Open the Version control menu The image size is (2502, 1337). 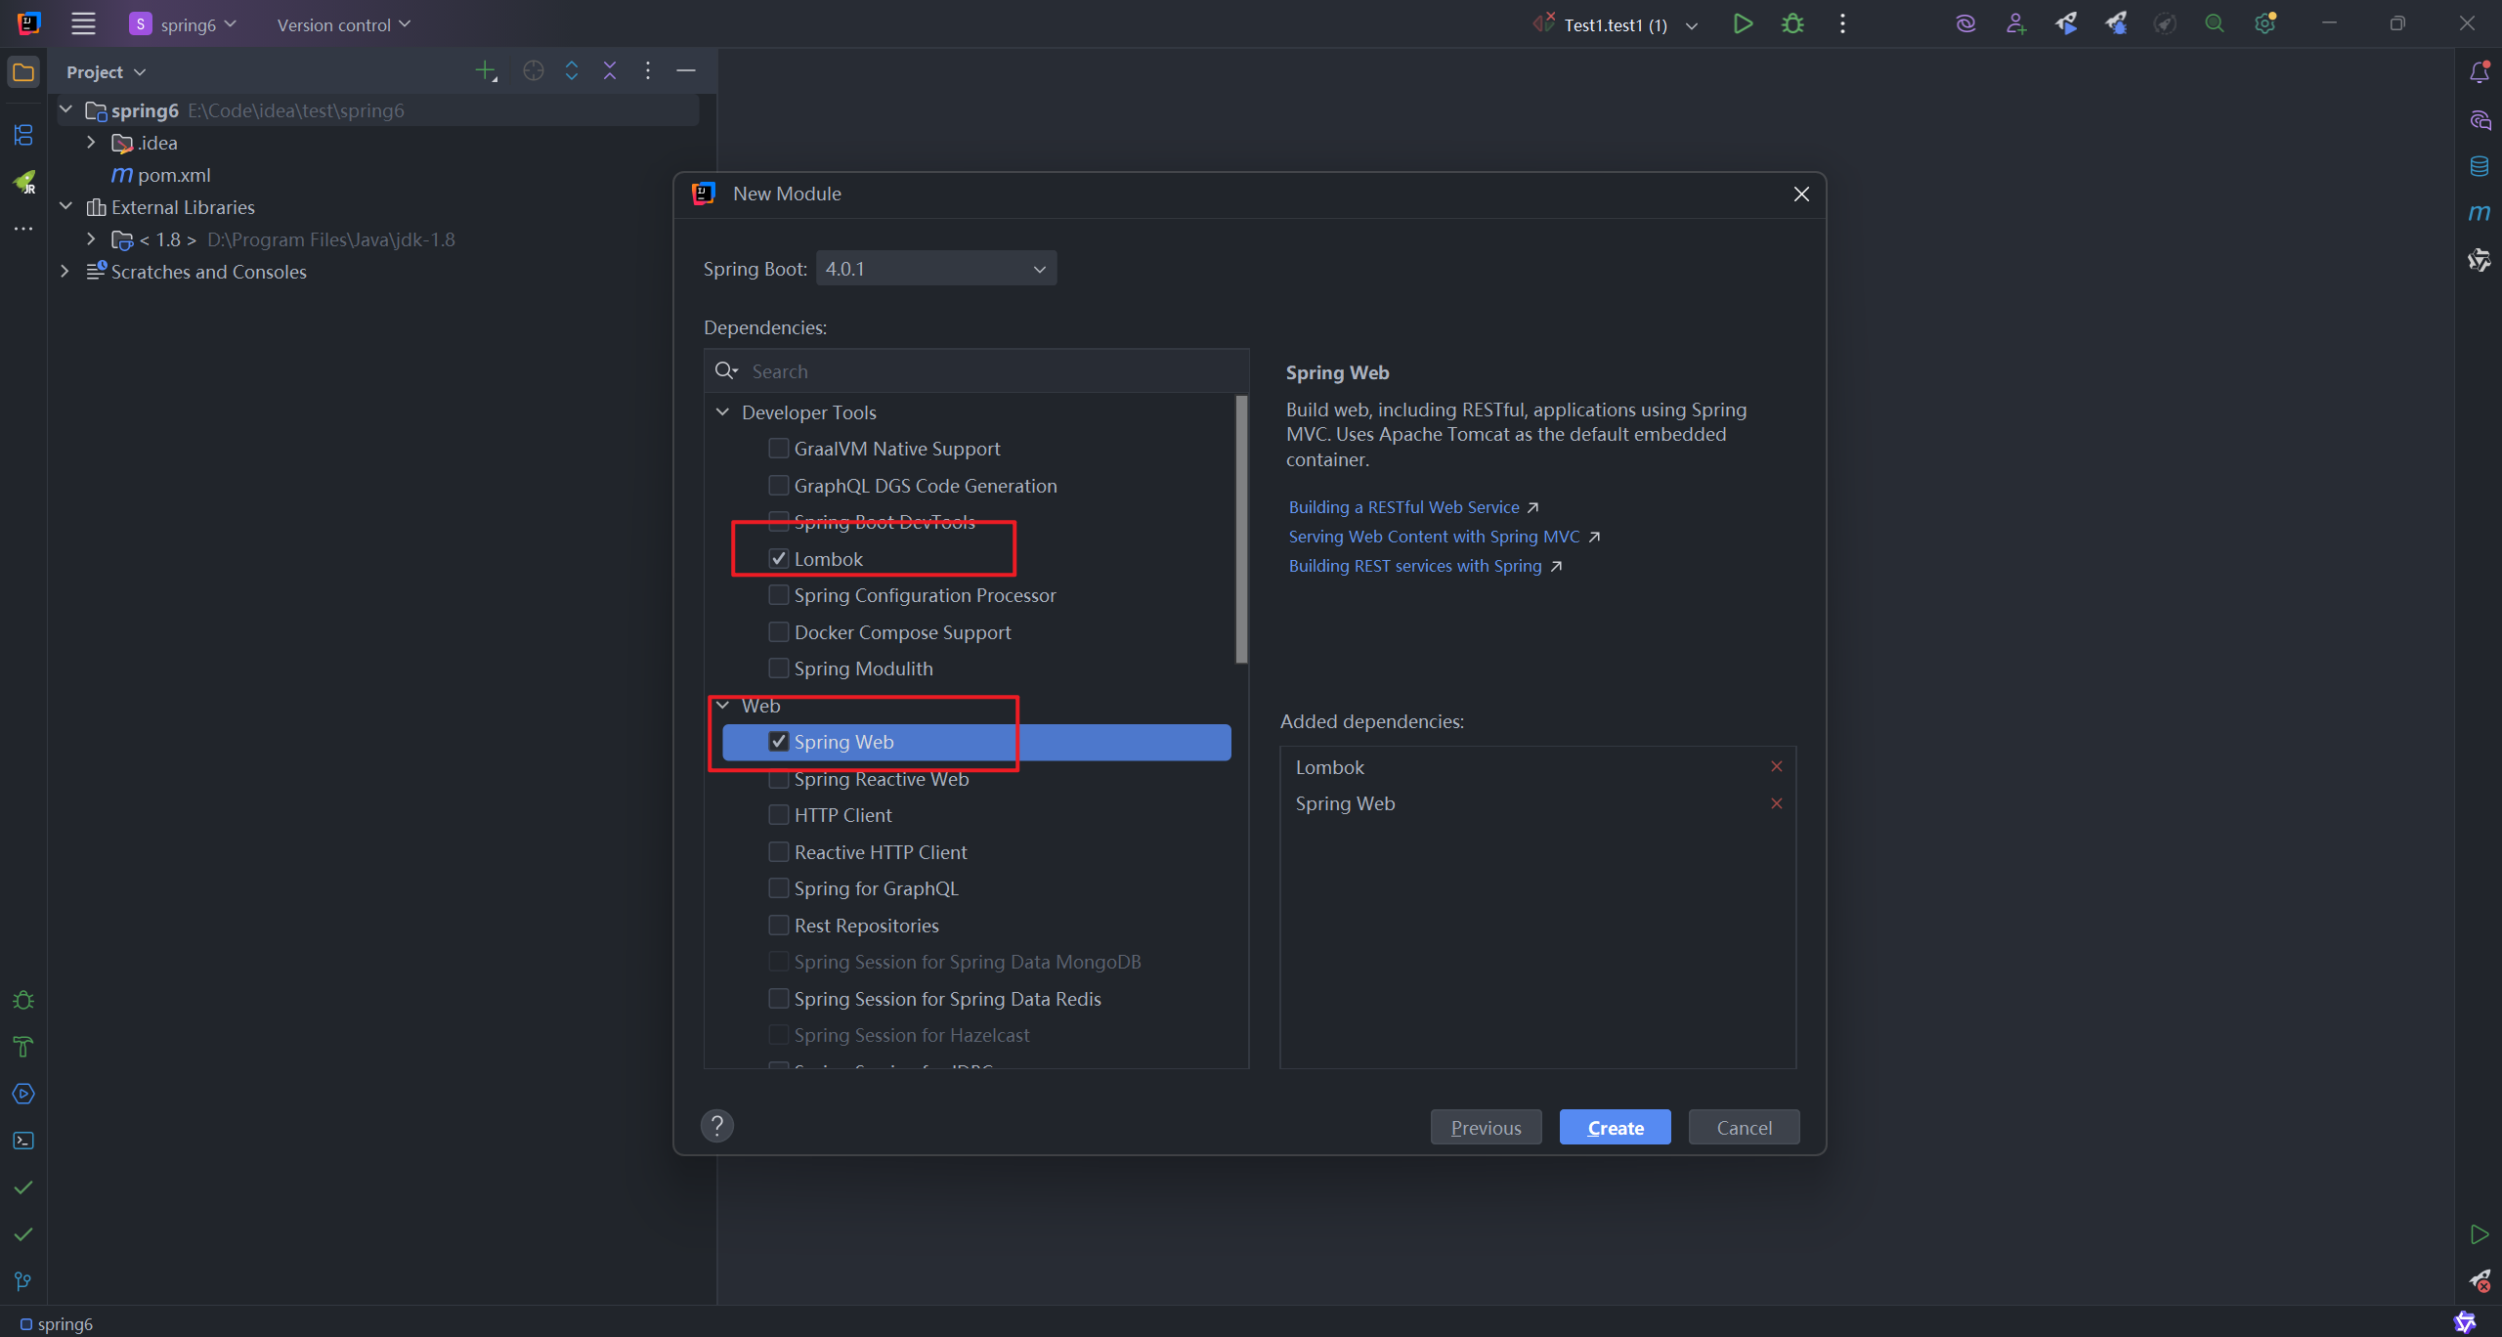pyautogui.click(x=343, y=24)
